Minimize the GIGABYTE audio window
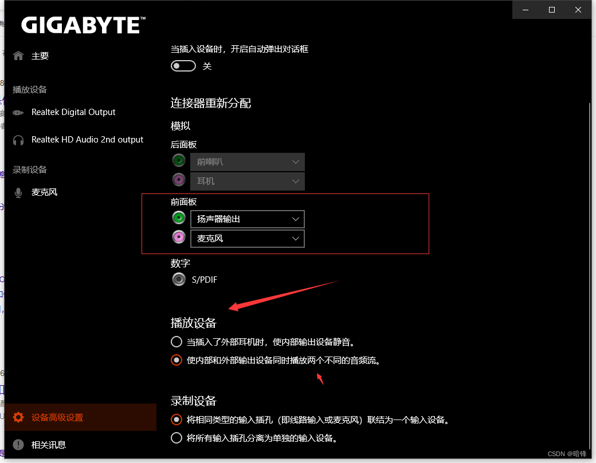Viewport: 596px width, 463px height. (526, 10)
